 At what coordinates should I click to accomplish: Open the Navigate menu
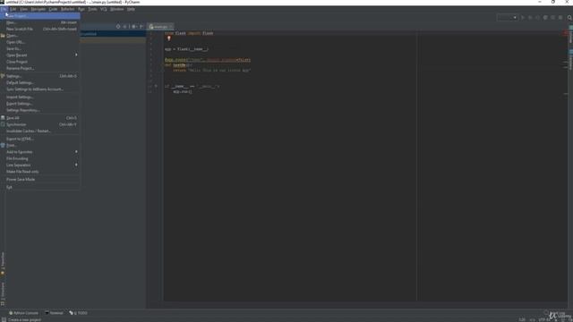38,9
